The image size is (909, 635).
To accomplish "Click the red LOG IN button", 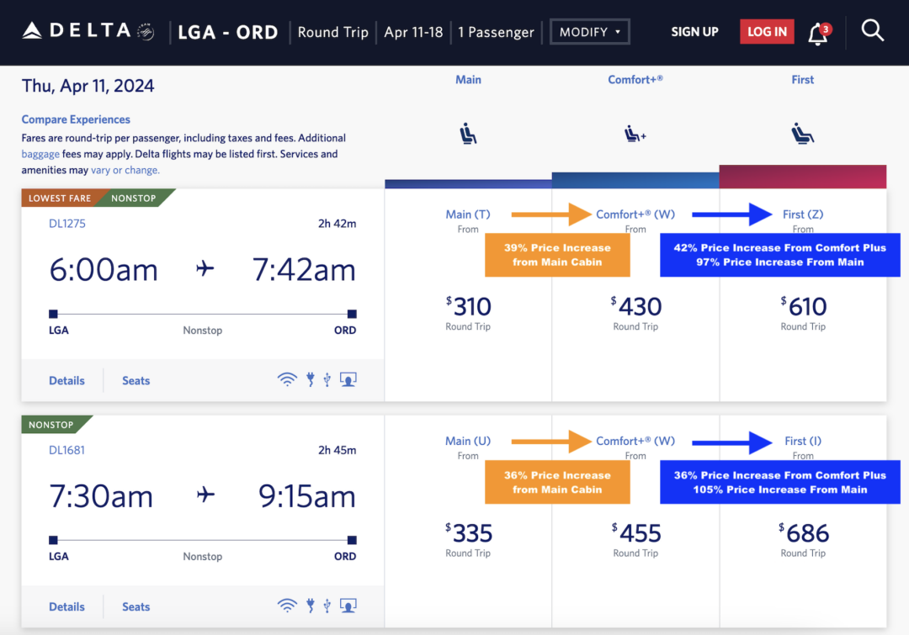I will (766, 31).
